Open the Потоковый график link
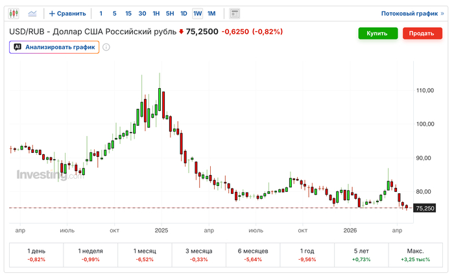Image resolution: width=454 pixels, height=278 pixels. pos(409,13)
